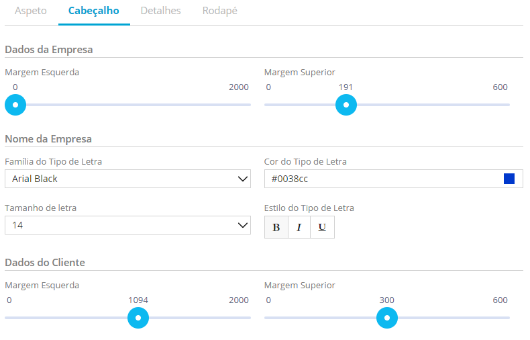The width and height of the screenshot is (530, 340).
Task: Click the blue color swatch square
Action: [509, 179]
